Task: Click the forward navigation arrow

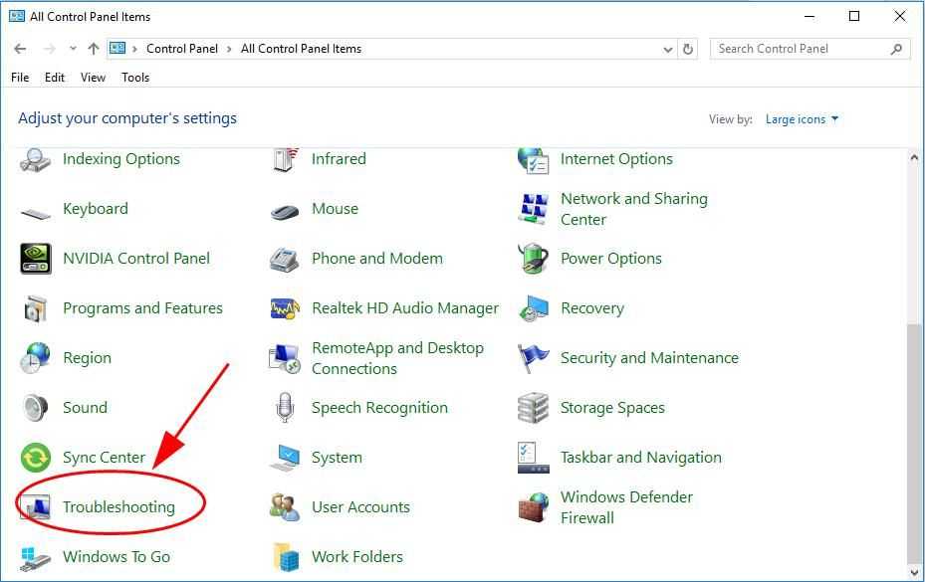Action: point(50,49)
